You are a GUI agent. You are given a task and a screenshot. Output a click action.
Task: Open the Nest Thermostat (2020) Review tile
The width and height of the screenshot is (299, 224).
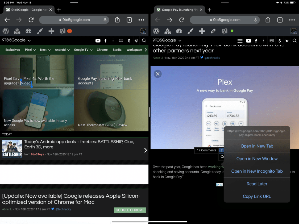tap(111, 110)
